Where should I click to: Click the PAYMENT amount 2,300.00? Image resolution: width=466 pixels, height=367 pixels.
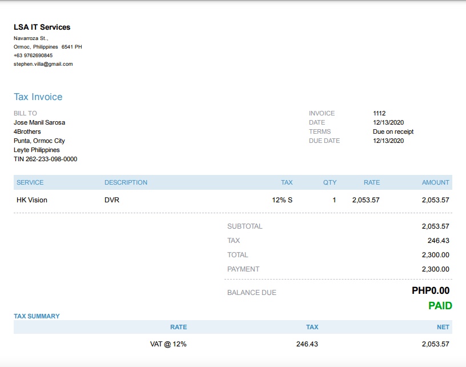436,269
